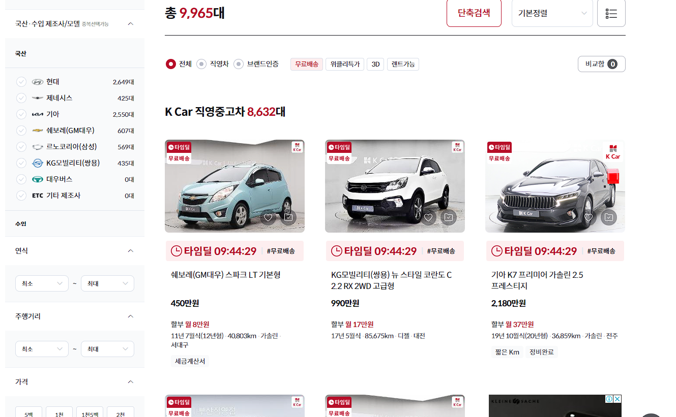Check the 현대 manufacturer checkbox
The width and height of the screenshot is (676, 417).
21,81
